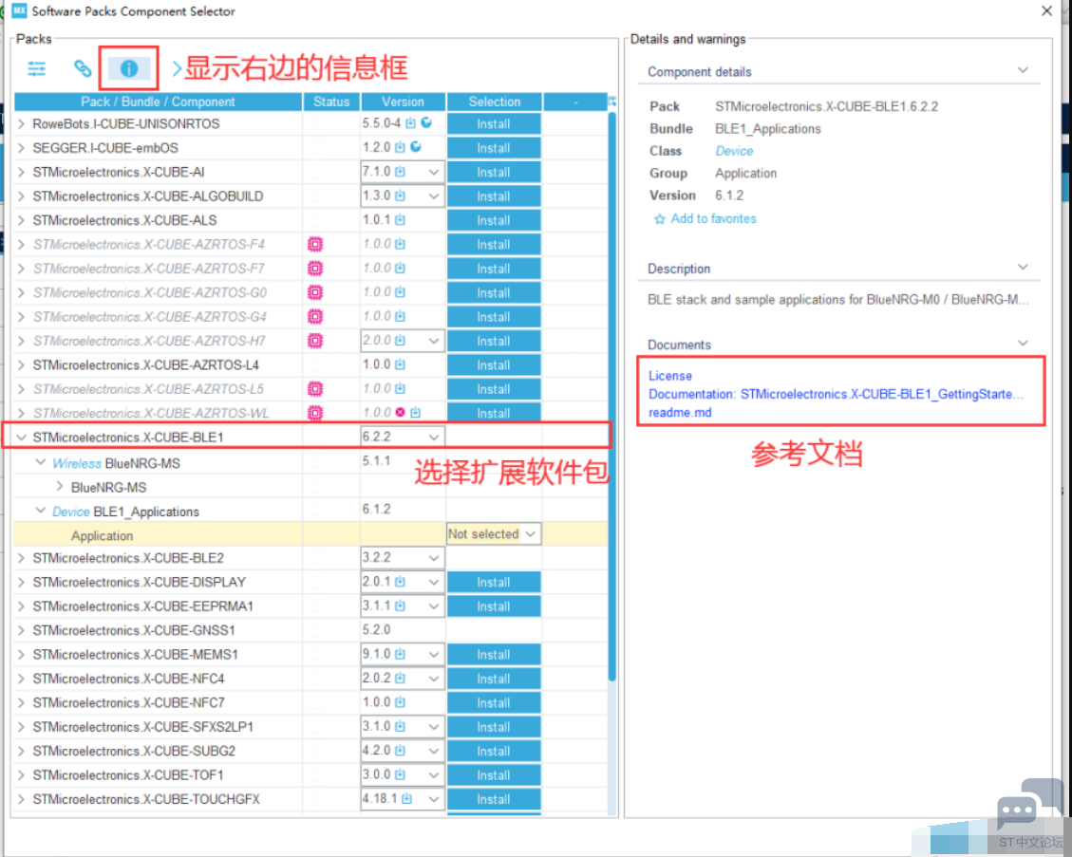
Task: Expand the BlueNRG-MS component node
Action: 60,487
